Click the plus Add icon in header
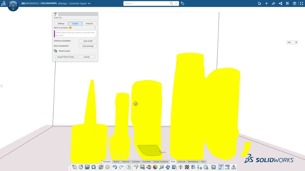Viewport: 305px width, 171px height. [266, 3]
